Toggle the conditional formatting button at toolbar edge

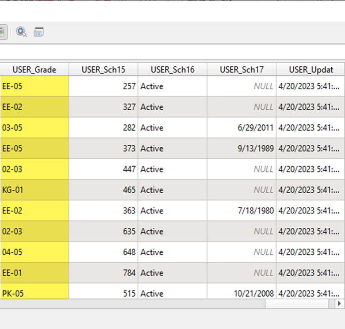[3, 32]
